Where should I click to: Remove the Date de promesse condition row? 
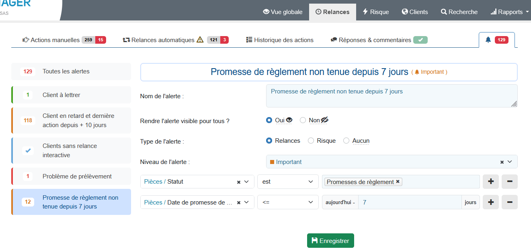(509, 202)
